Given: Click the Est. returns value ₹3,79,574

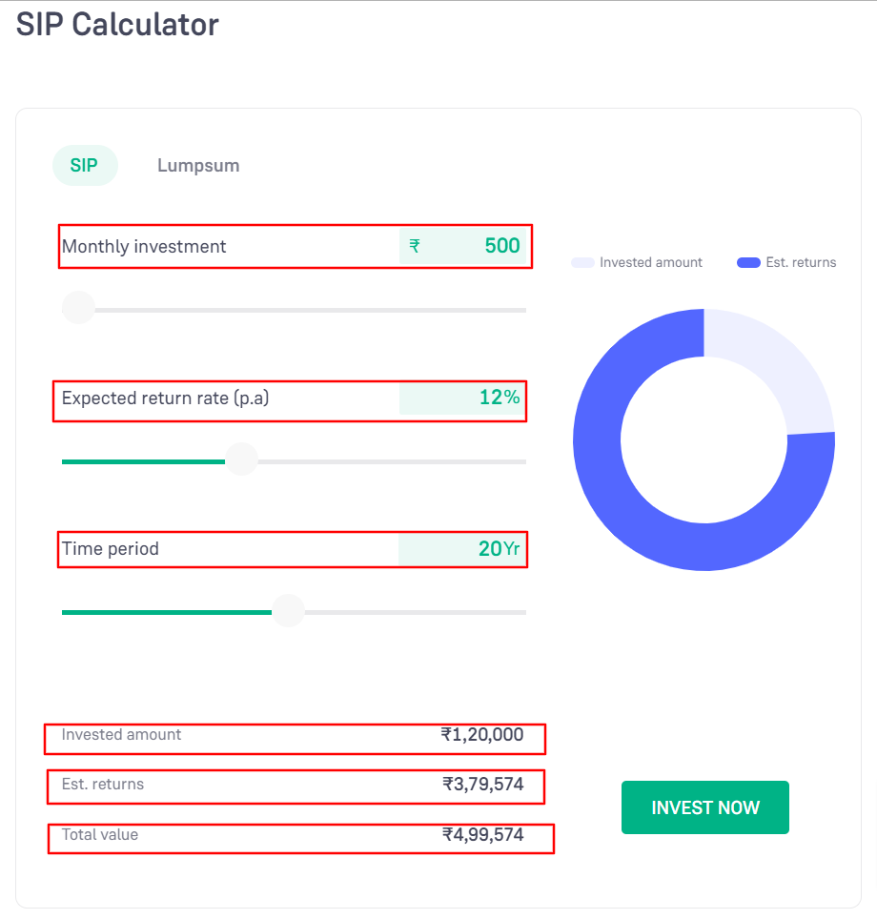Looking at the screenshot, I should (482, 785).
